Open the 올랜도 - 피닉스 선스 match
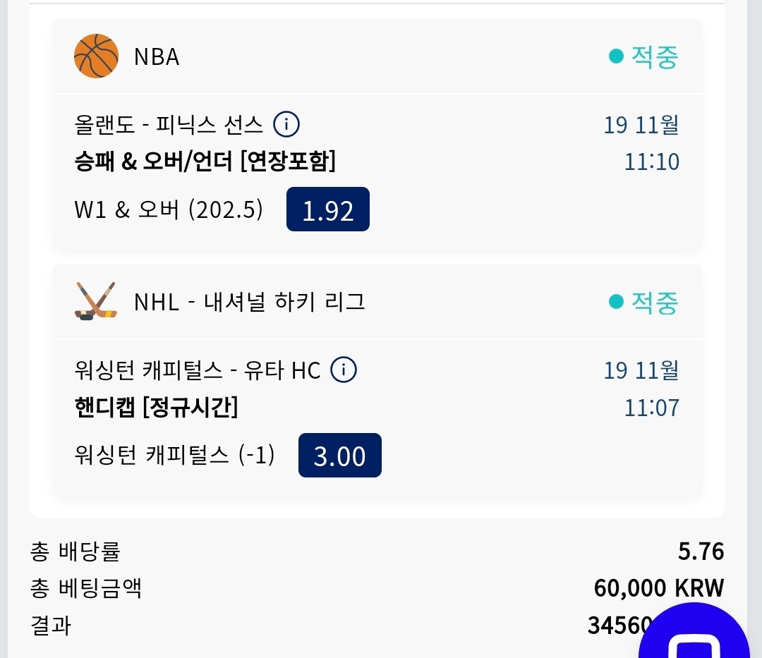The width and height of the screenshot is (762, 658). pos(169,126)
